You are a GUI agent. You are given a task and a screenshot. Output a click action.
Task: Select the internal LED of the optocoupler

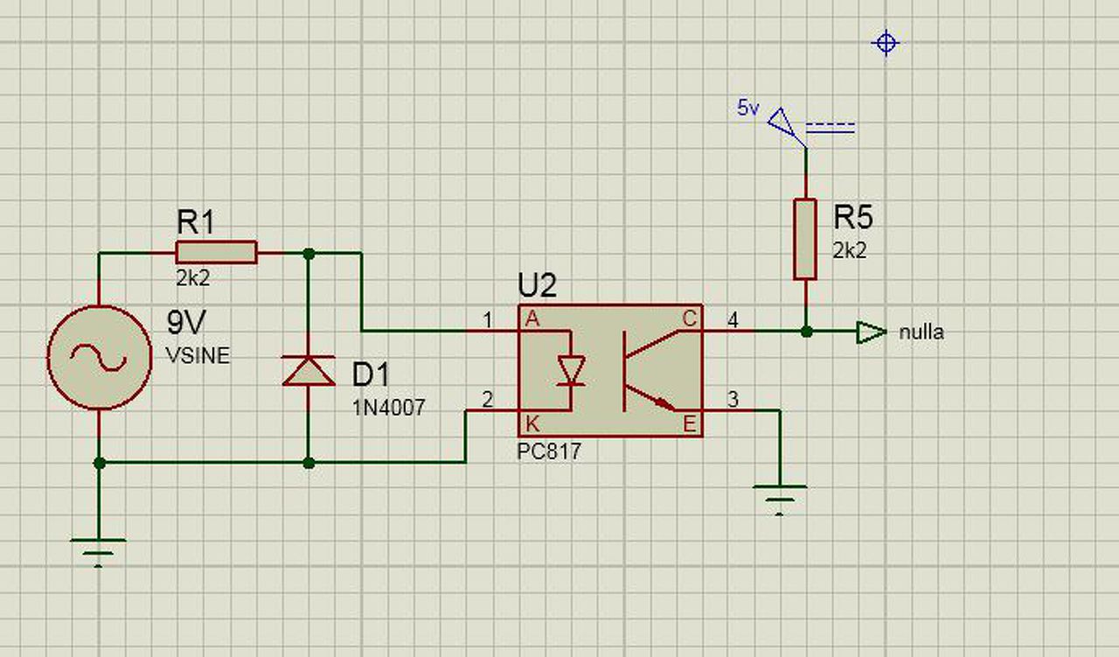(x=571, y=370)
